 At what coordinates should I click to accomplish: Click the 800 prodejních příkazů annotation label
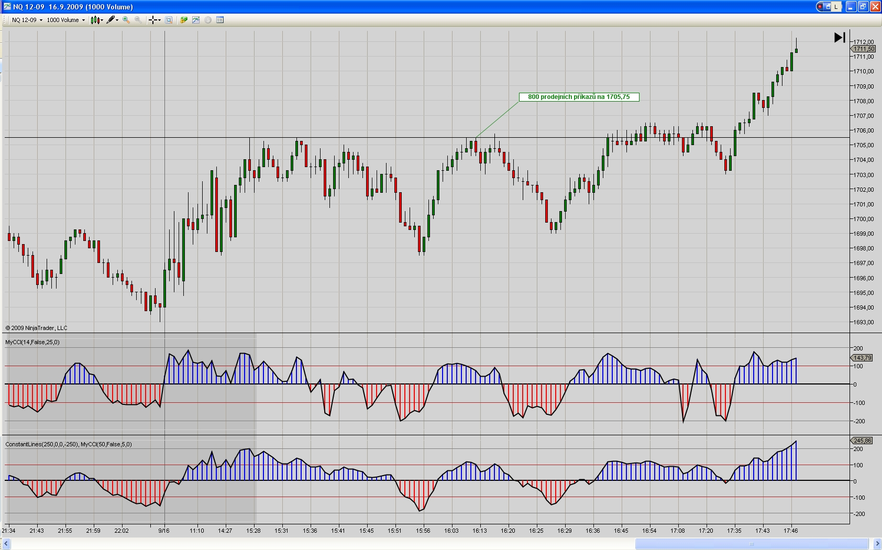point(579,97)
